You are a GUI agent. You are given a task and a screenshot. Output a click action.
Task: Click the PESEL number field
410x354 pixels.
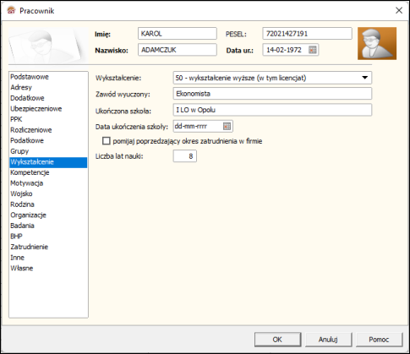[x=307, y=34]
